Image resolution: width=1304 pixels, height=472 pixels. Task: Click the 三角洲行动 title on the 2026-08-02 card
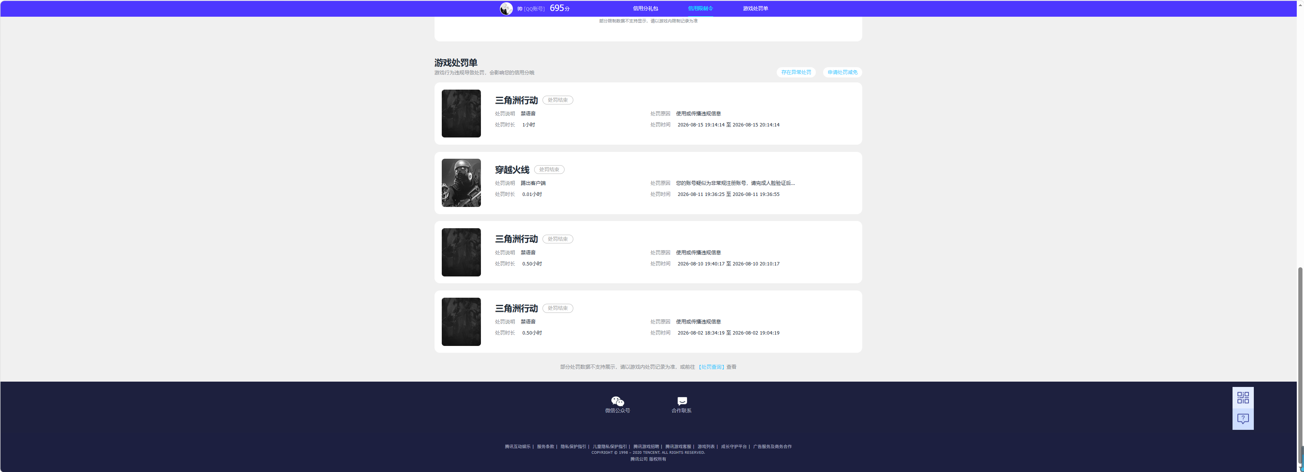click(x=516, y=308)
